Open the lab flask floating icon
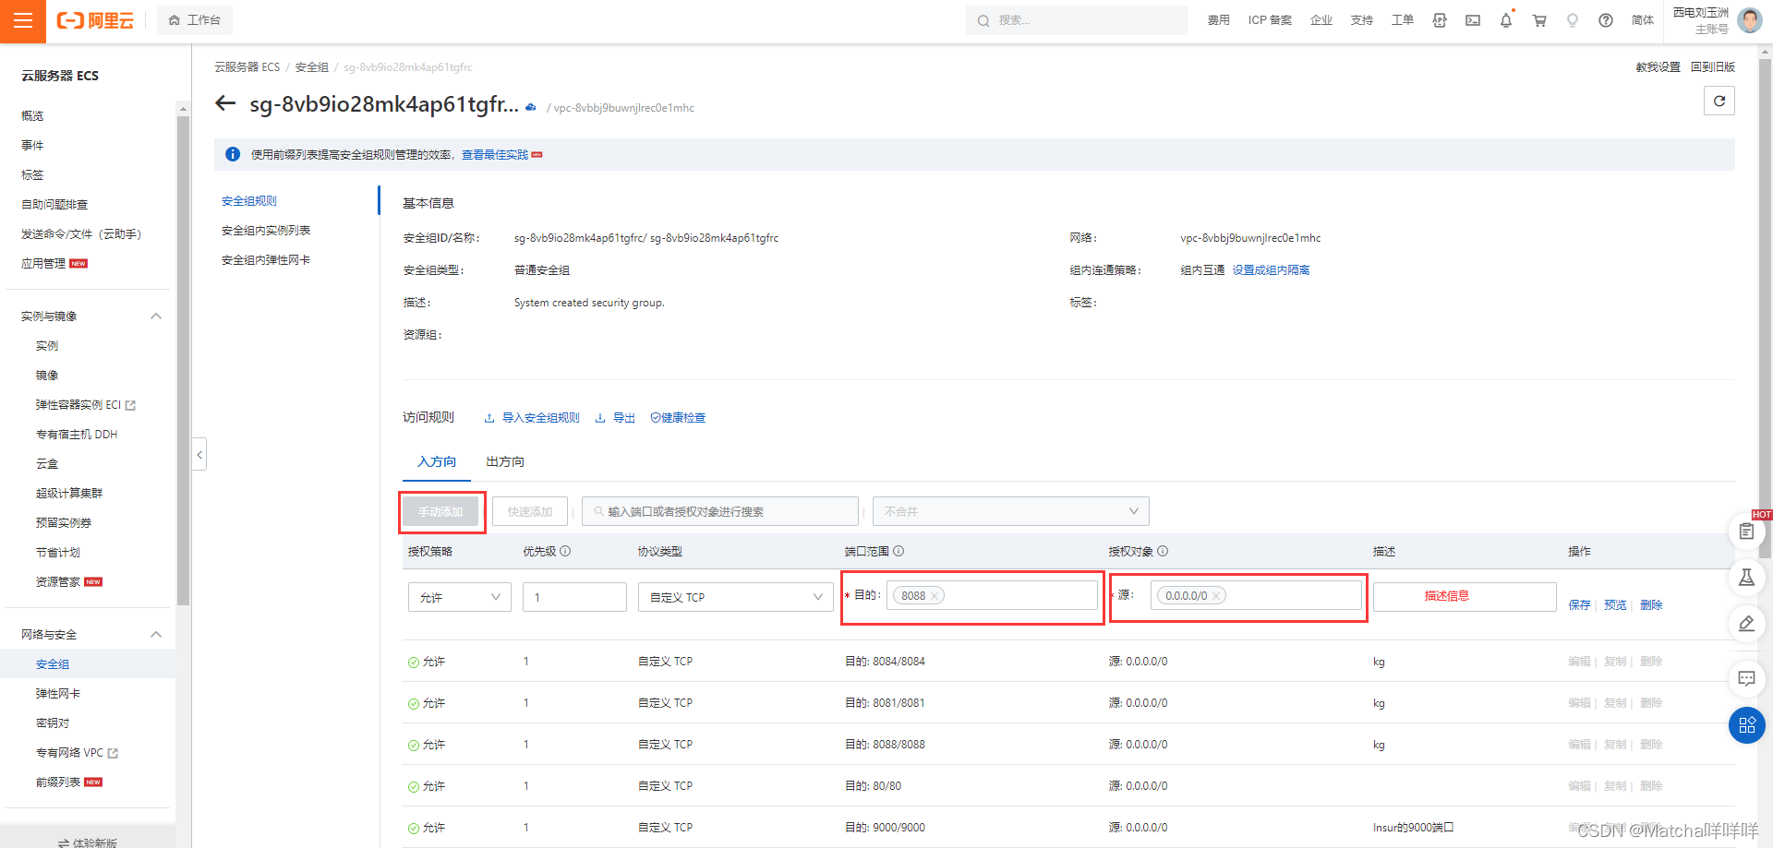1773x848 pixels. coord(1746,578)
